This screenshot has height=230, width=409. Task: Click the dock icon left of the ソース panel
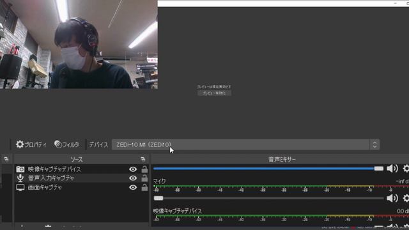click(x=6, y=159)
